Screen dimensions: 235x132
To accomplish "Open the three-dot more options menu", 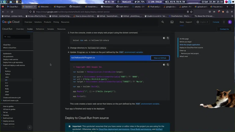I will (224, 22).
